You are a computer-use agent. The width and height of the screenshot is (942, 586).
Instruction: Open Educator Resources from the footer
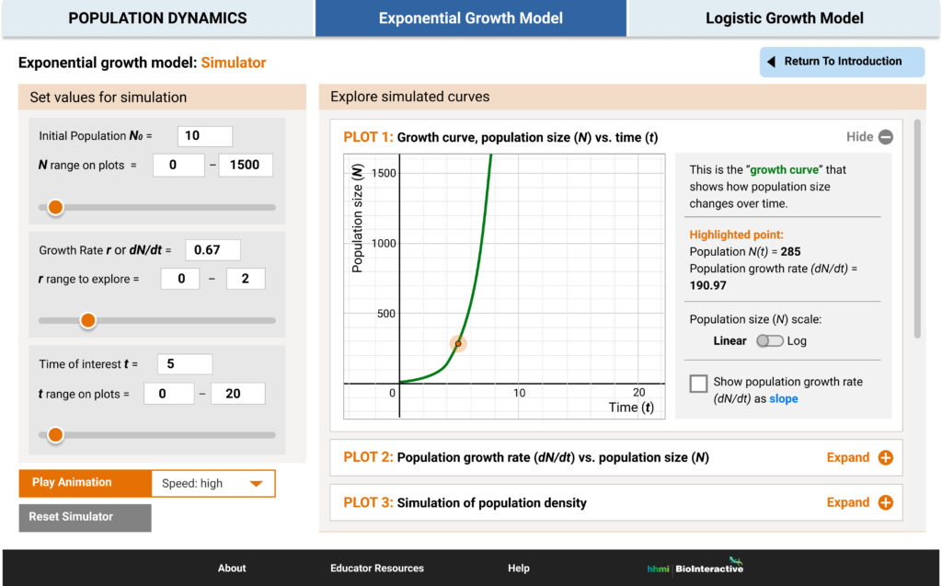[376, 568]
